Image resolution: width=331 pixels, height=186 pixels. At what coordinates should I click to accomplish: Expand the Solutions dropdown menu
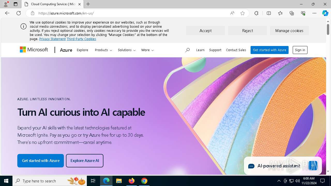(x=127, y=50)
